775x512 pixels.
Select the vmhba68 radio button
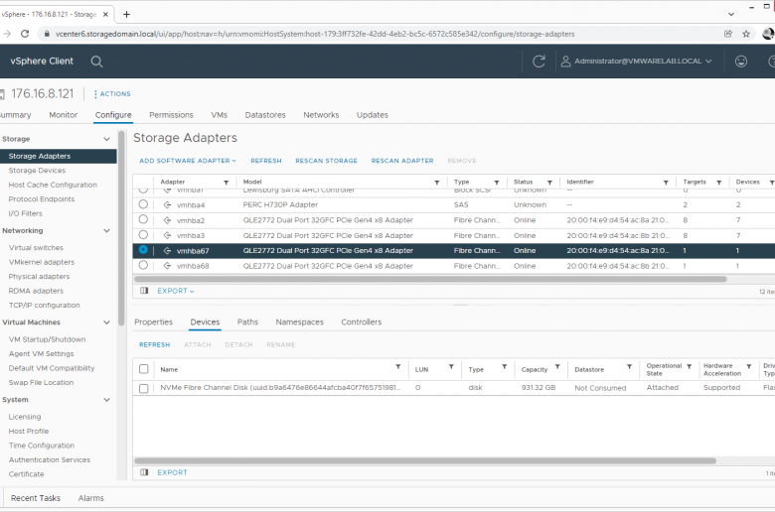click(143, 265)
